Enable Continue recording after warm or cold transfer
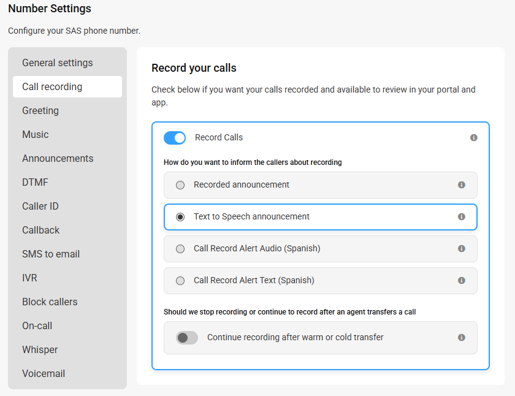 [187, 338]
